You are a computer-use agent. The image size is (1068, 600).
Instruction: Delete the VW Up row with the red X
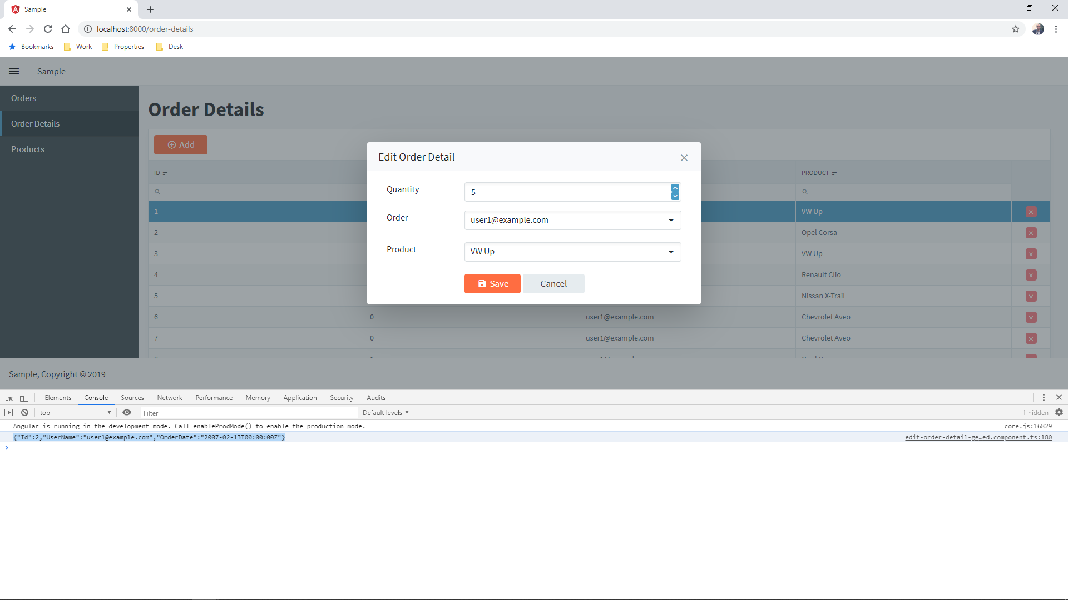tap(1031, 211)
